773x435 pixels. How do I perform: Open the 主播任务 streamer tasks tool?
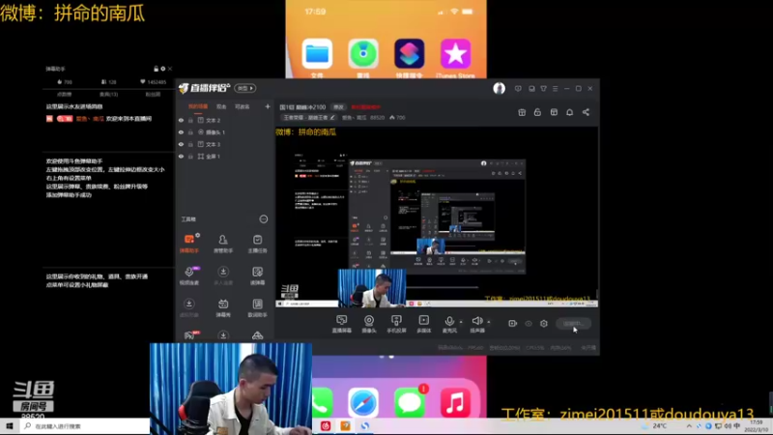click(x=257, y=244)
